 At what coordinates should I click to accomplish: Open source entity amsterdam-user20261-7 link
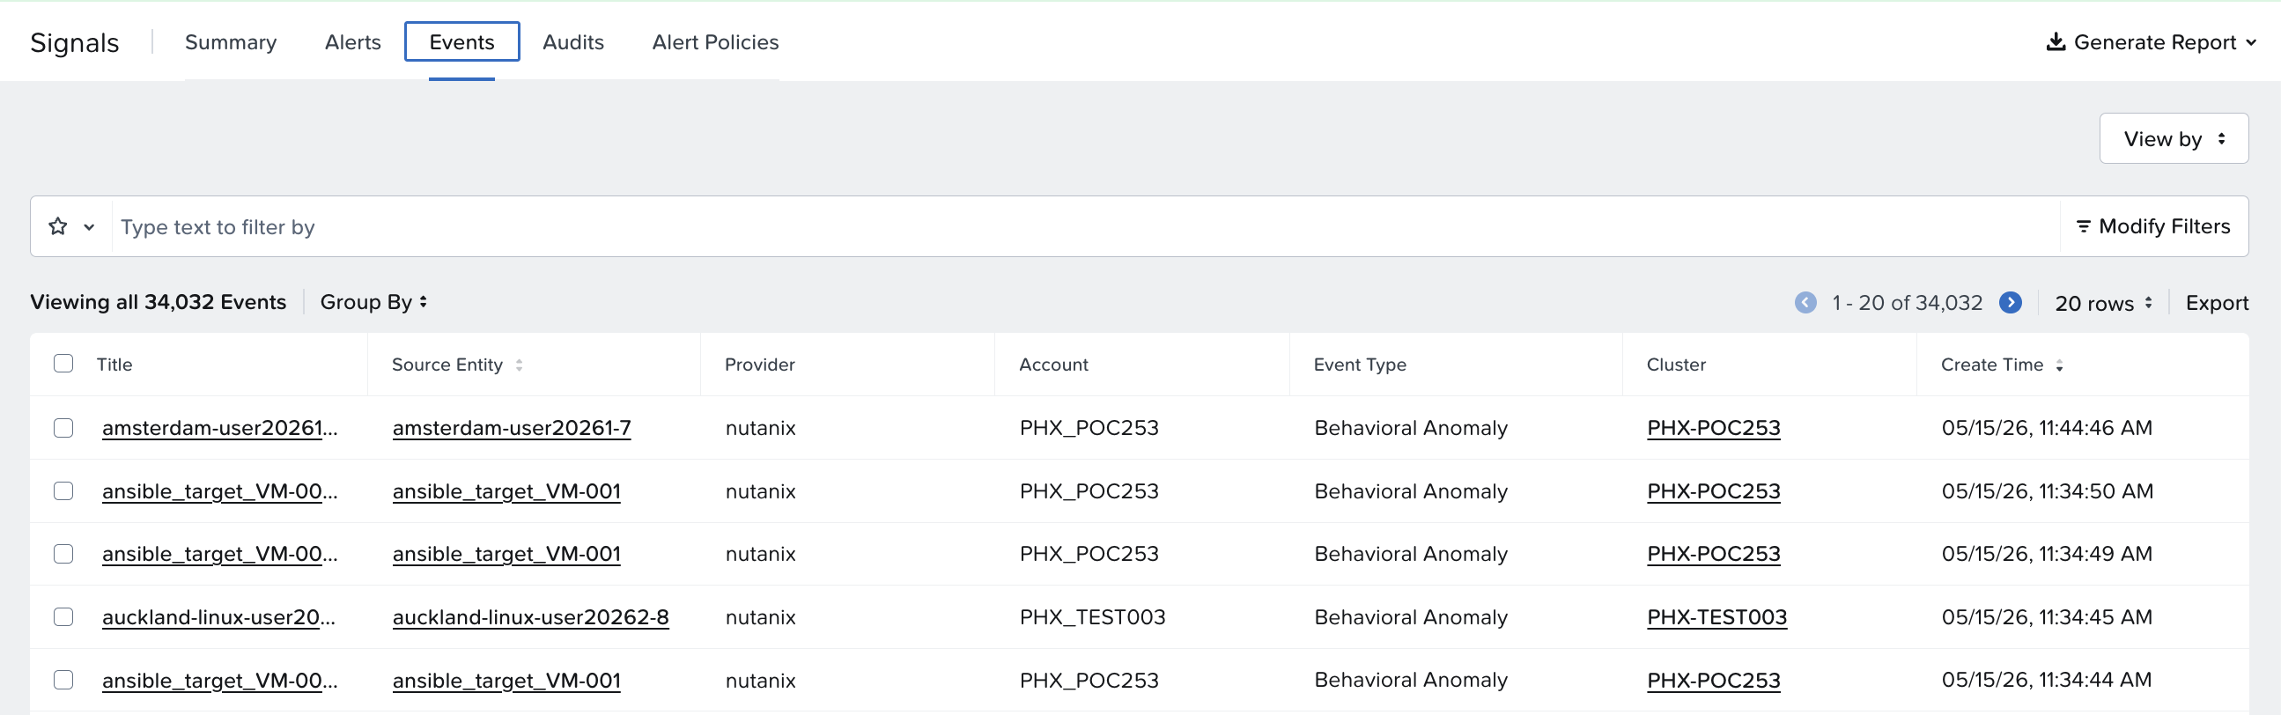point(512,428)
